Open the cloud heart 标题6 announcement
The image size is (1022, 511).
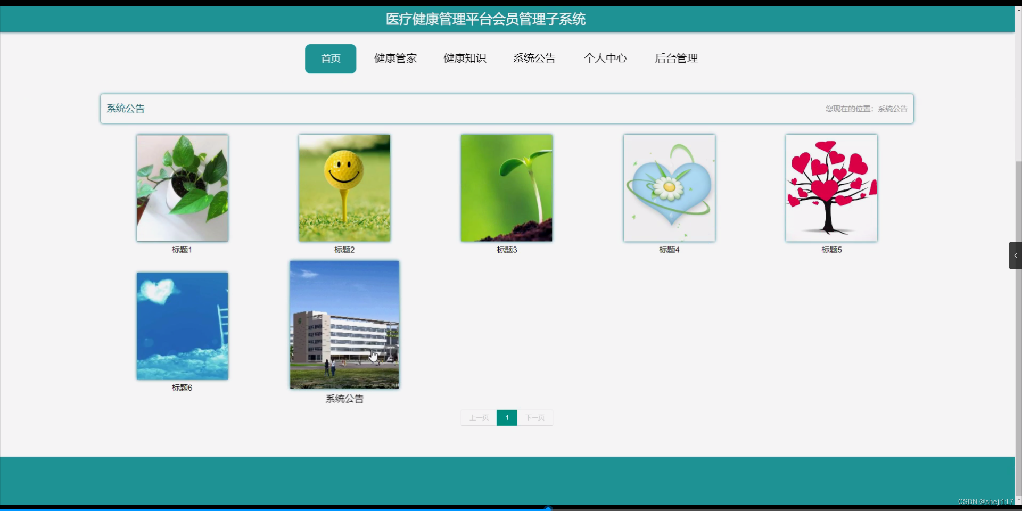pos(182,326)
